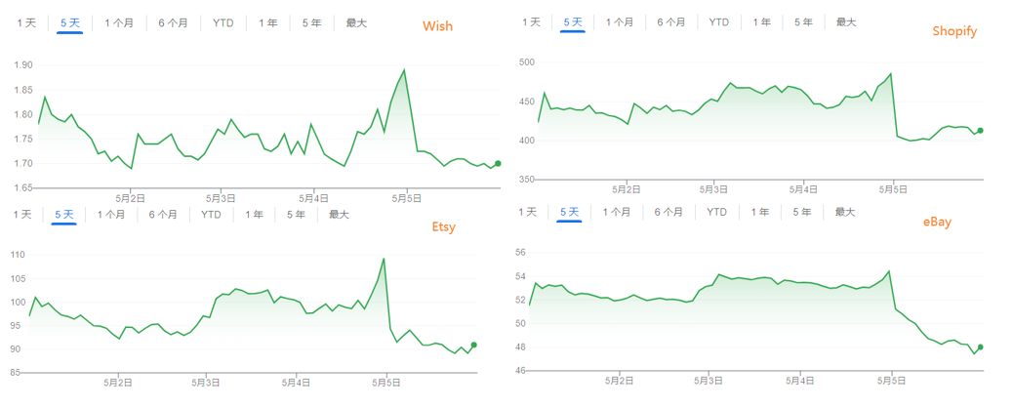
Task: Select 6个月 range on the eBay chart
Action: point(669,212)
